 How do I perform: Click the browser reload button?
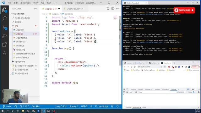131,67
